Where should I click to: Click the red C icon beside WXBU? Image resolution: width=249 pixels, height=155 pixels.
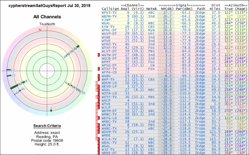pos(99,76)
